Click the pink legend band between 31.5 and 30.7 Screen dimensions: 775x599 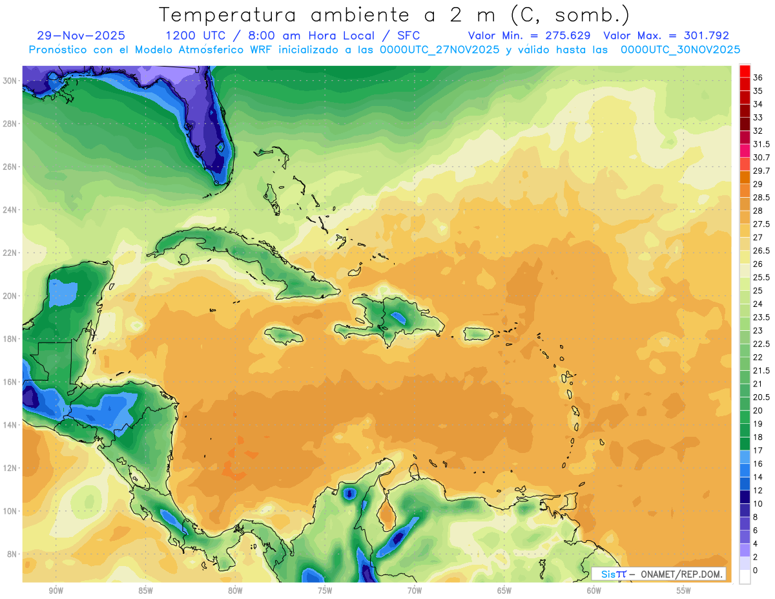(745, 151)
